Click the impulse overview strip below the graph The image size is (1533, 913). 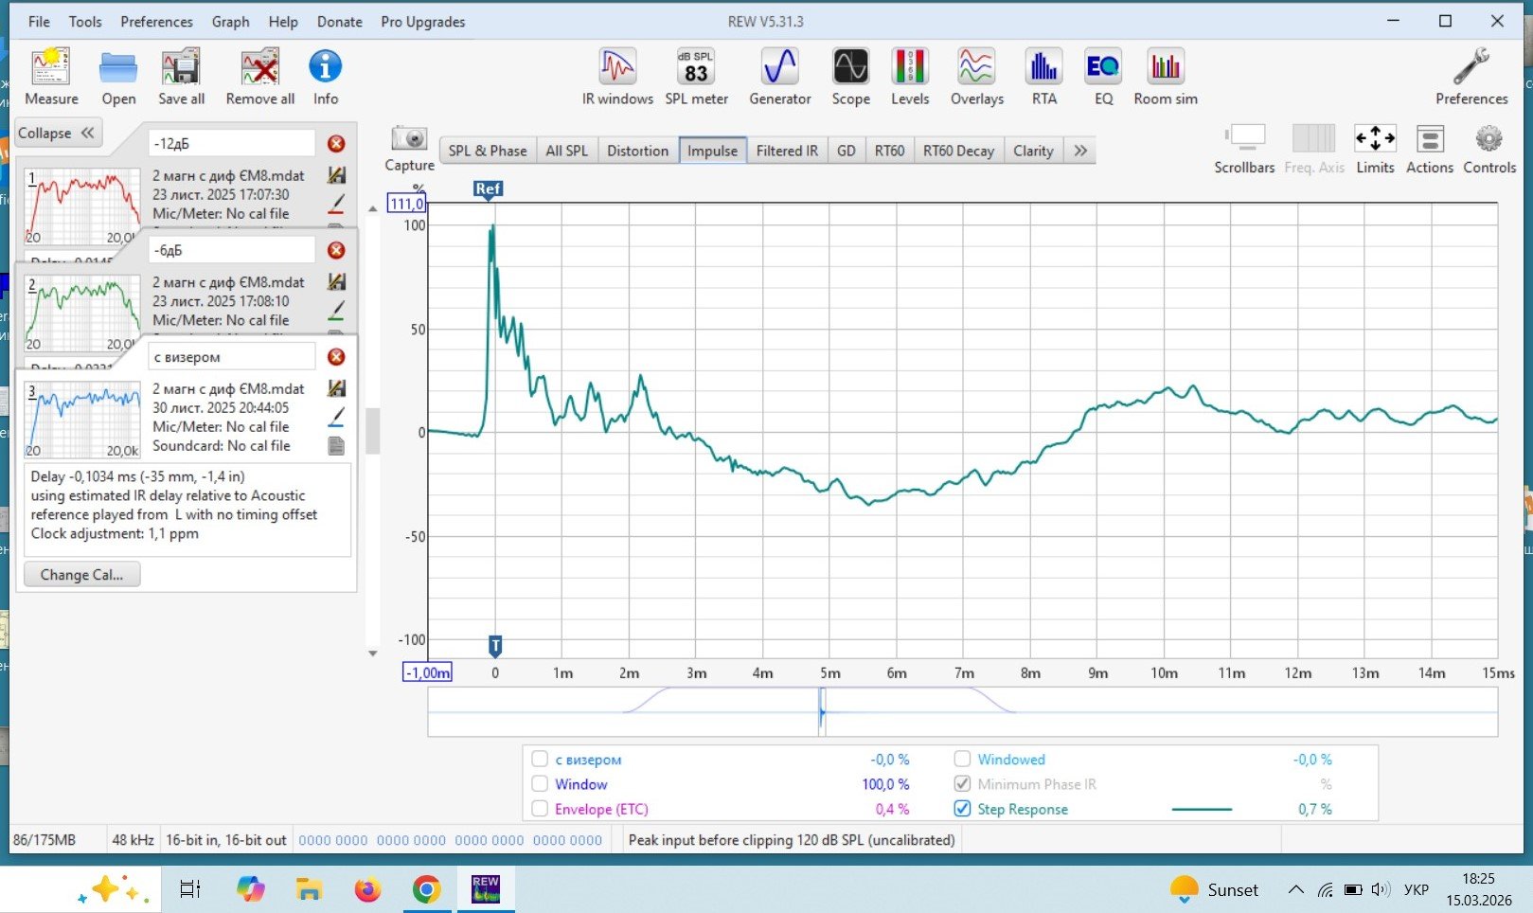coord(962,711)
